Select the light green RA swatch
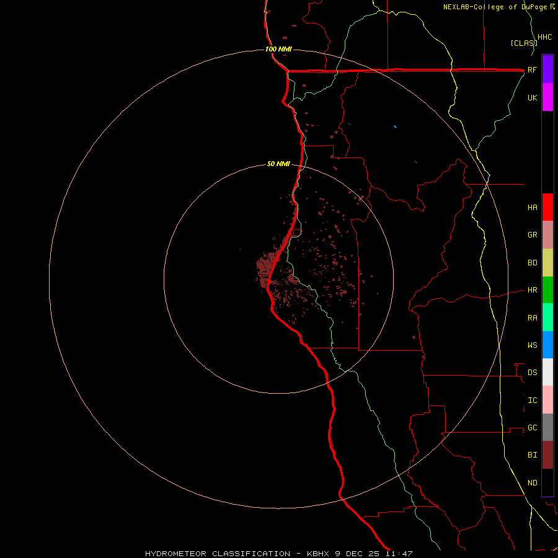 547,317
